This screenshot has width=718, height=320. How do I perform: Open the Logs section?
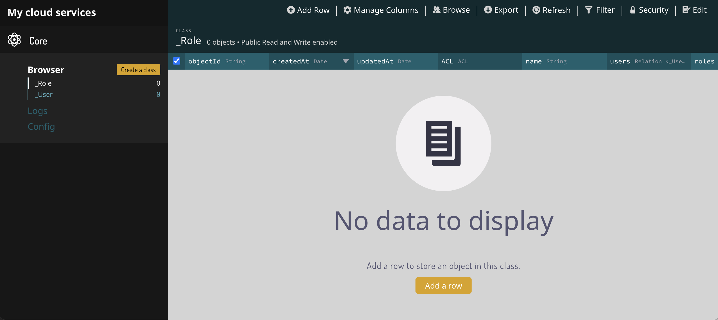click(37, 111)
